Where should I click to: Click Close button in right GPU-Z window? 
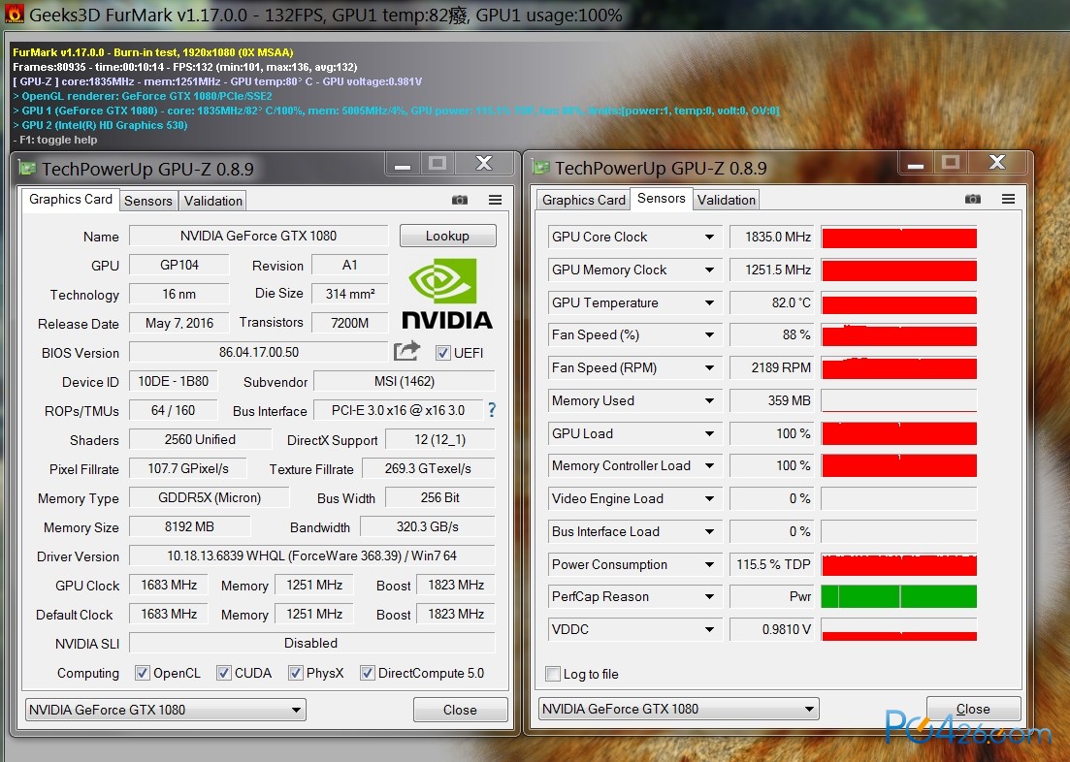(x=973, y=709)
